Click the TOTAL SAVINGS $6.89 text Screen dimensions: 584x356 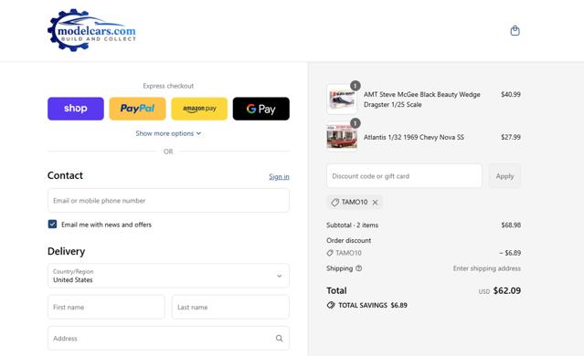coord(373,305)
